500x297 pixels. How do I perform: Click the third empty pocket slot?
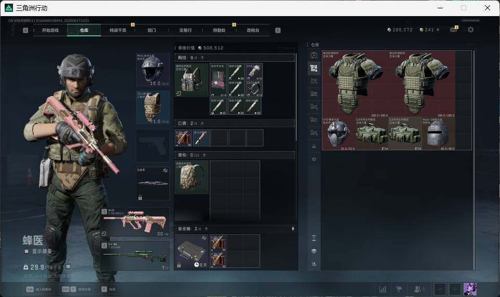219,138
